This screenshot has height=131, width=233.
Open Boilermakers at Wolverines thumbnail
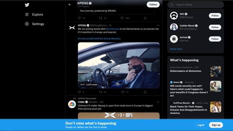pyautogui.click(x=216, y=71)
